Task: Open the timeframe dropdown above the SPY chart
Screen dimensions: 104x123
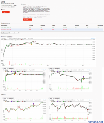Action: 5,98
